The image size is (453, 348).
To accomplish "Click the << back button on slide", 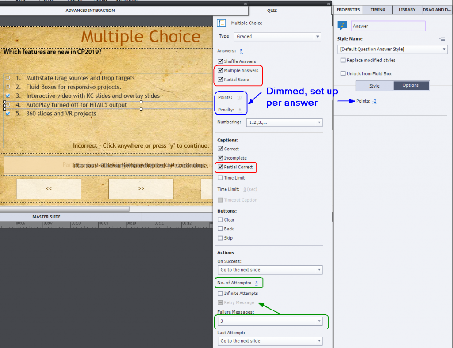I will pyautogui.click(x=49, y=188).
